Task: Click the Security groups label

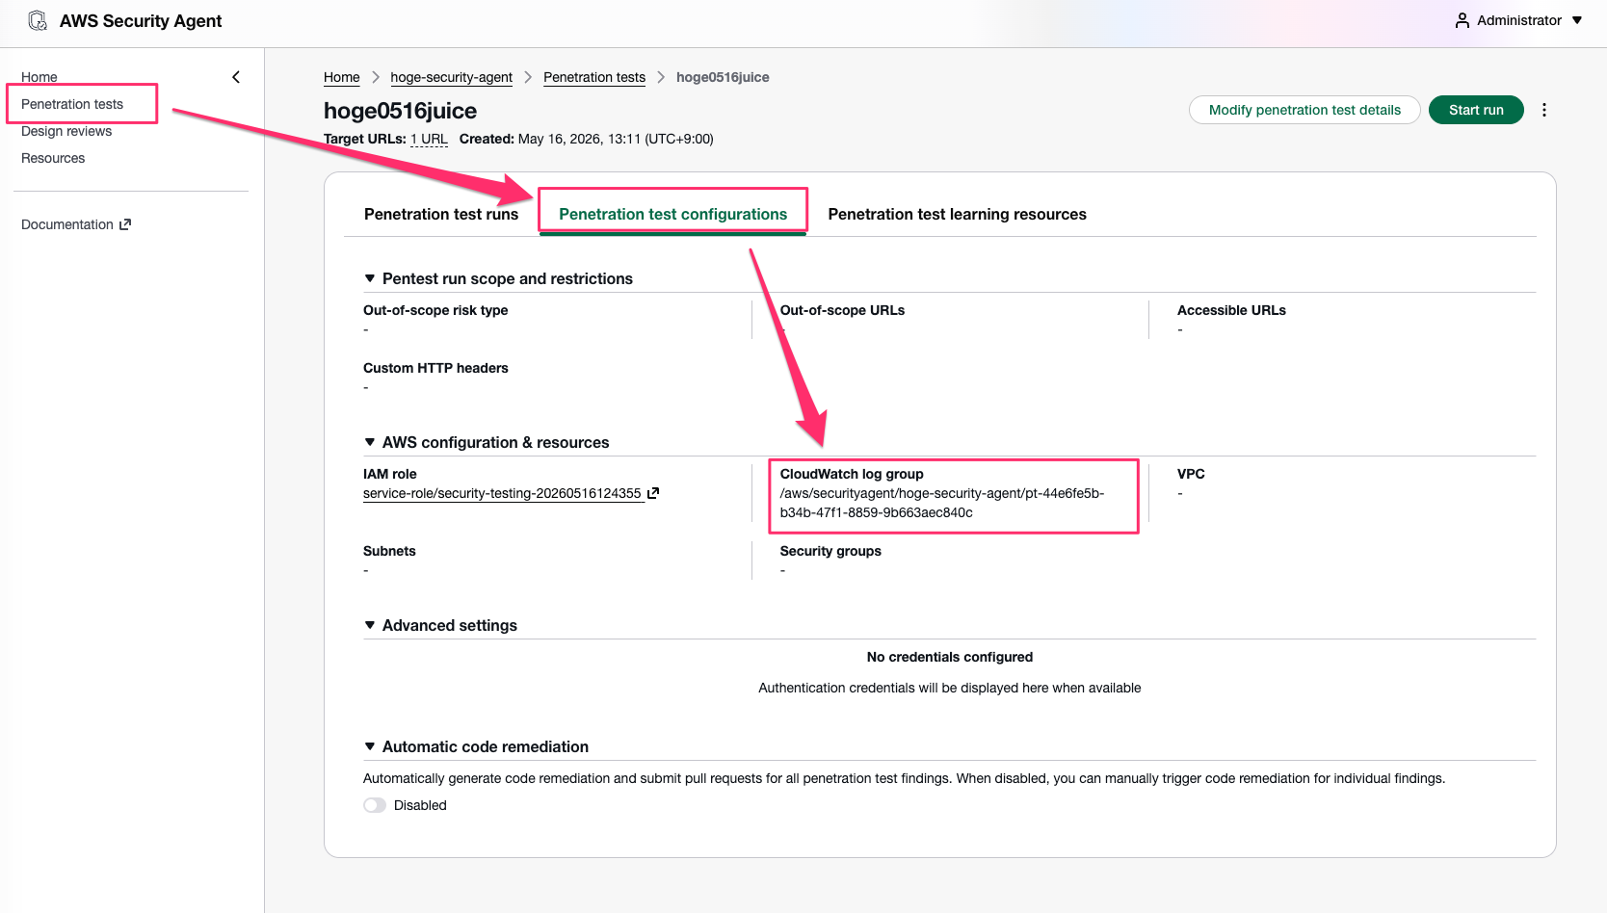Action: point(830,551)
